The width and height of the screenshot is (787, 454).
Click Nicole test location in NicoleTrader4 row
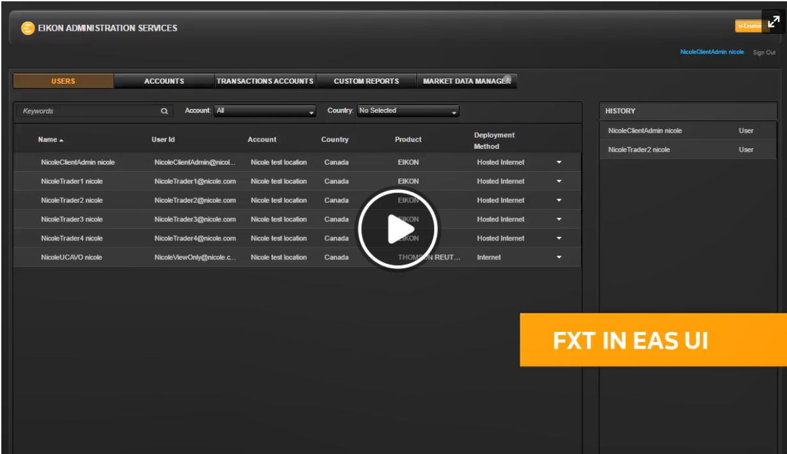point(278,238)
